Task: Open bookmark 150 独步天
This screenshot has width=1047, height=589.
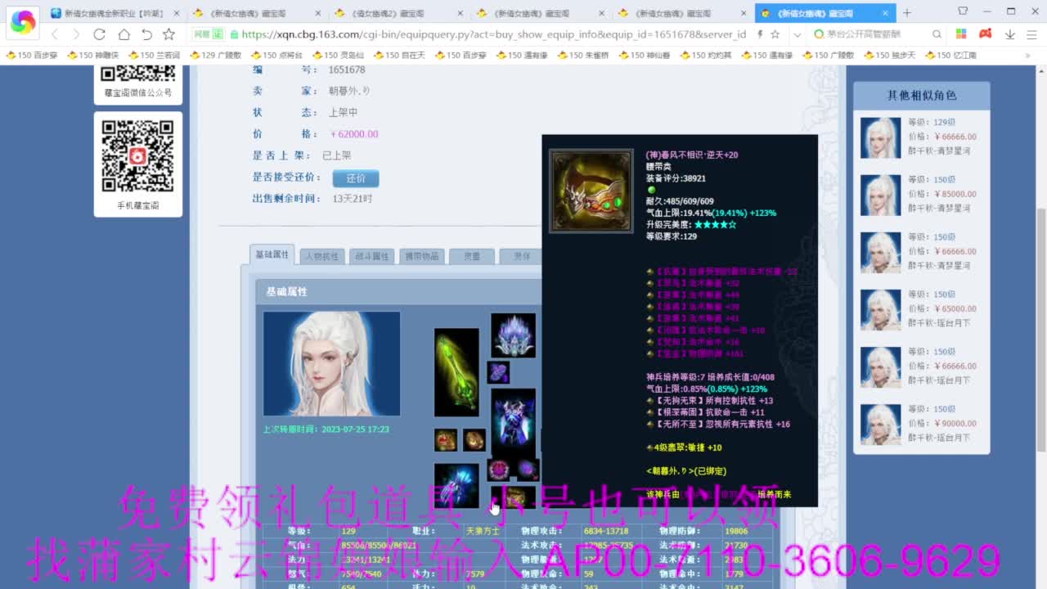Action: pyautogui.click(x=891, y=55)
